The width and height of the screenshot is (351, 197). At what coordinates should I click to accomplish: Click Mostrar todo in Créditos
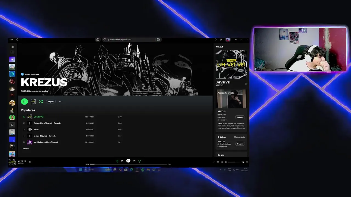[x=239, y=137]
